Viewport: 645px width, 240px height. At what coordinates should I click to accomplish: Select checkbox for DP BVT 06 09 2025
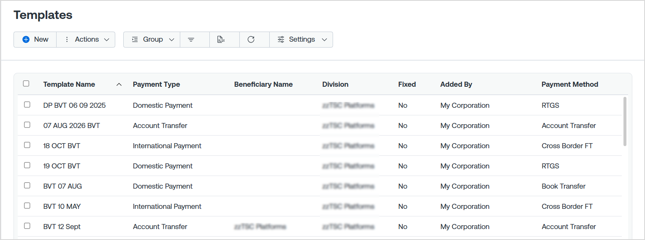click(x=27, y=105)
